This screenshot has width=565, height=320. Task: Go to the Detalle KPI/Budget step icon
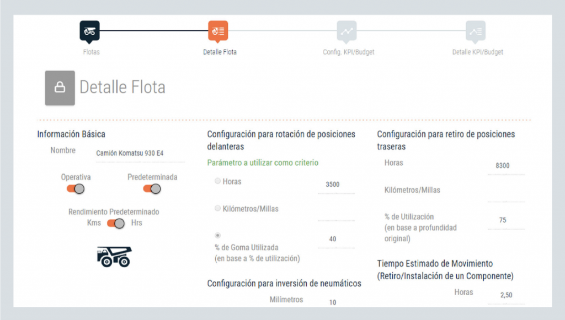click(x=476, y=31)
